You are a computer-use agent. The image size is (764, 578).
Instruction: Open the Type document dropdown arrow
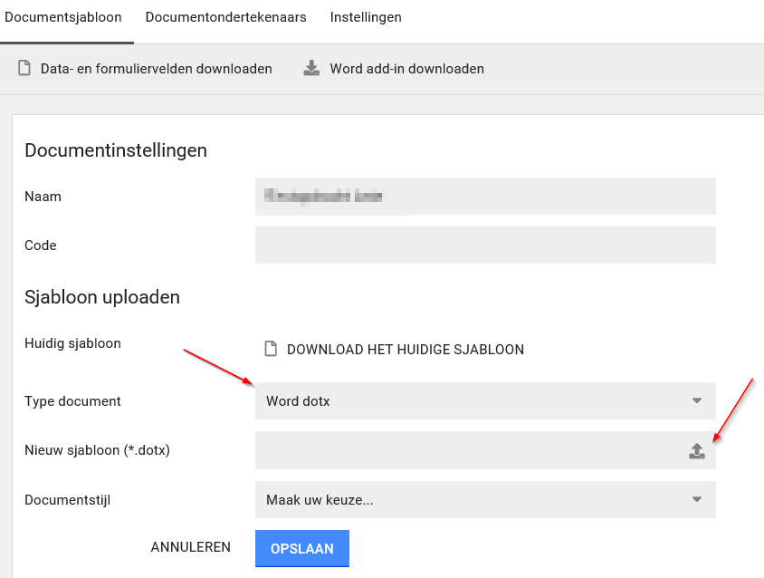point(696,400)
